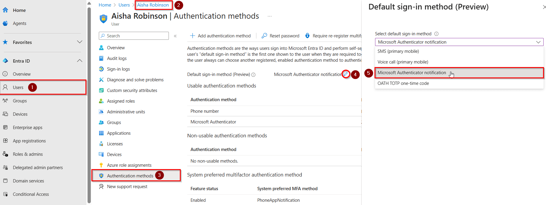Open Azure role assignments
This screenshot has width=546, height=205.
[129, 165]
